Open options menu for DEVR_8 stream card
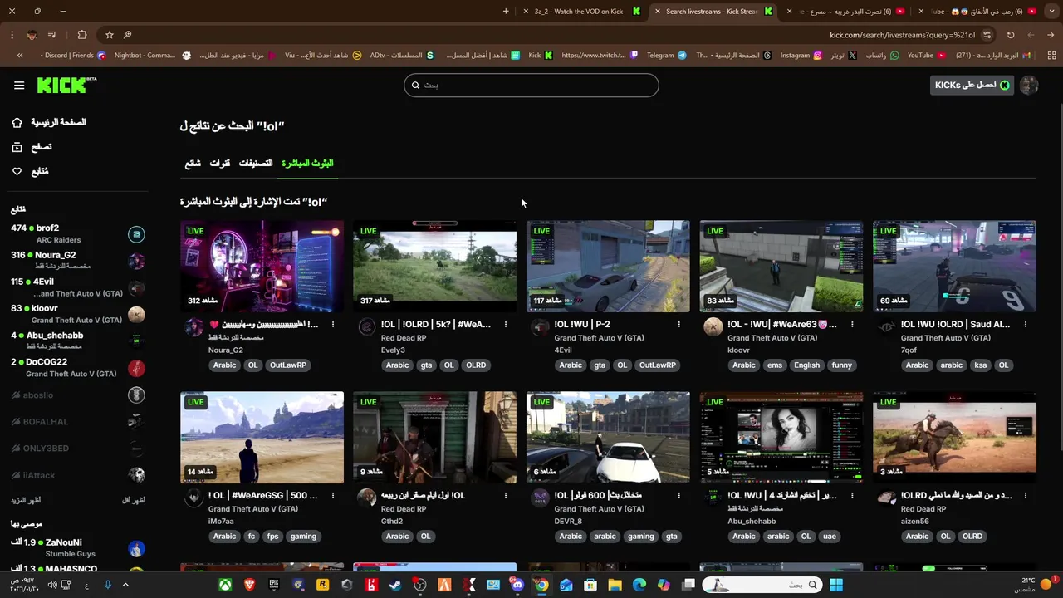Image resolution: width=1063 pixels, height=598 pixels. (679, 495)
